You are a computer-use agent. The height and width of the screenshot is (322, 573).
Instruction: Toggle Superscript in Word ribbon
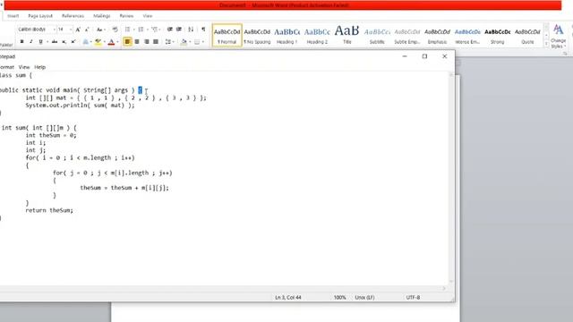tap(73, 42)
